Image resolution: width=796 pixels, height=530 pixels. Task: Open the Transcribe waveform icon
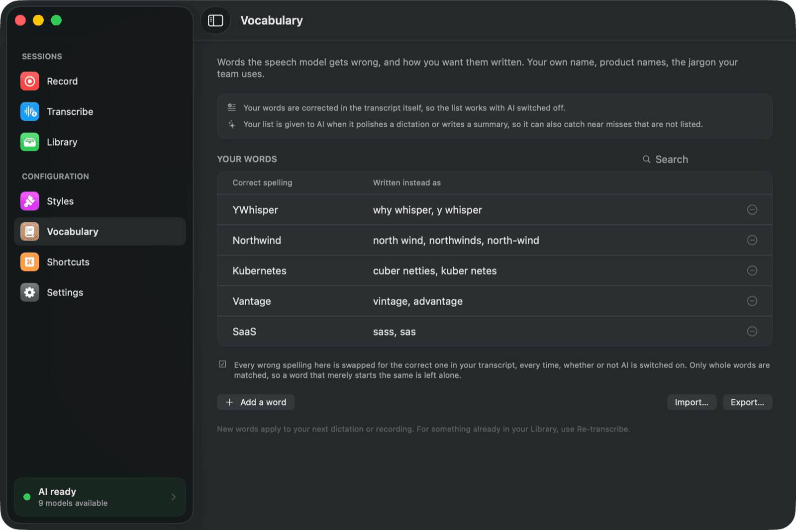tap(30, 111)
